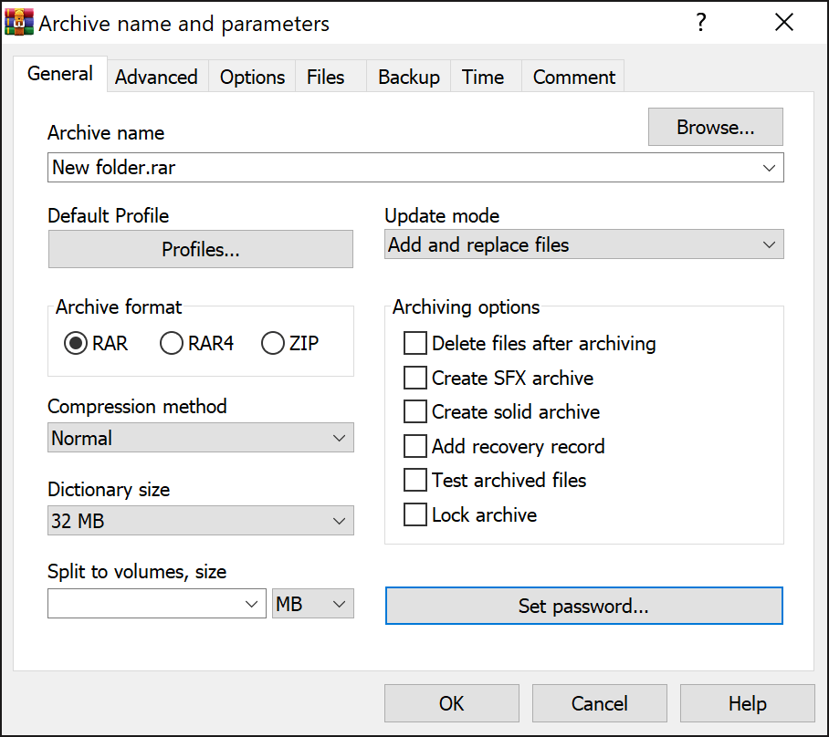Screen dimensions: 829x737
Task: Open the Update mode dropdown
Action: pos(583,244)
